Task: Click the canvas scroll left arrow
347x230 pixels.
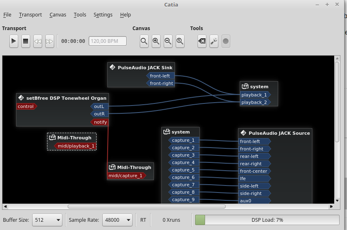Action: 5,207
